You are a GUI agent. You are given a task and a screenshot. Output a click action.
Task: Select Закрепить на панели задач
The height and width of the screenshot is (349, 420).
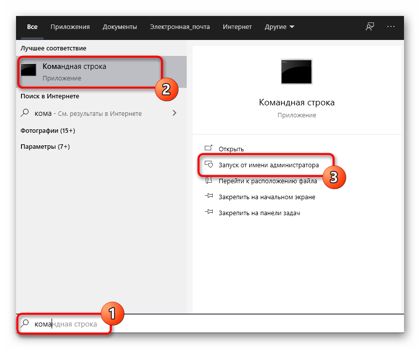click(259, 213)
